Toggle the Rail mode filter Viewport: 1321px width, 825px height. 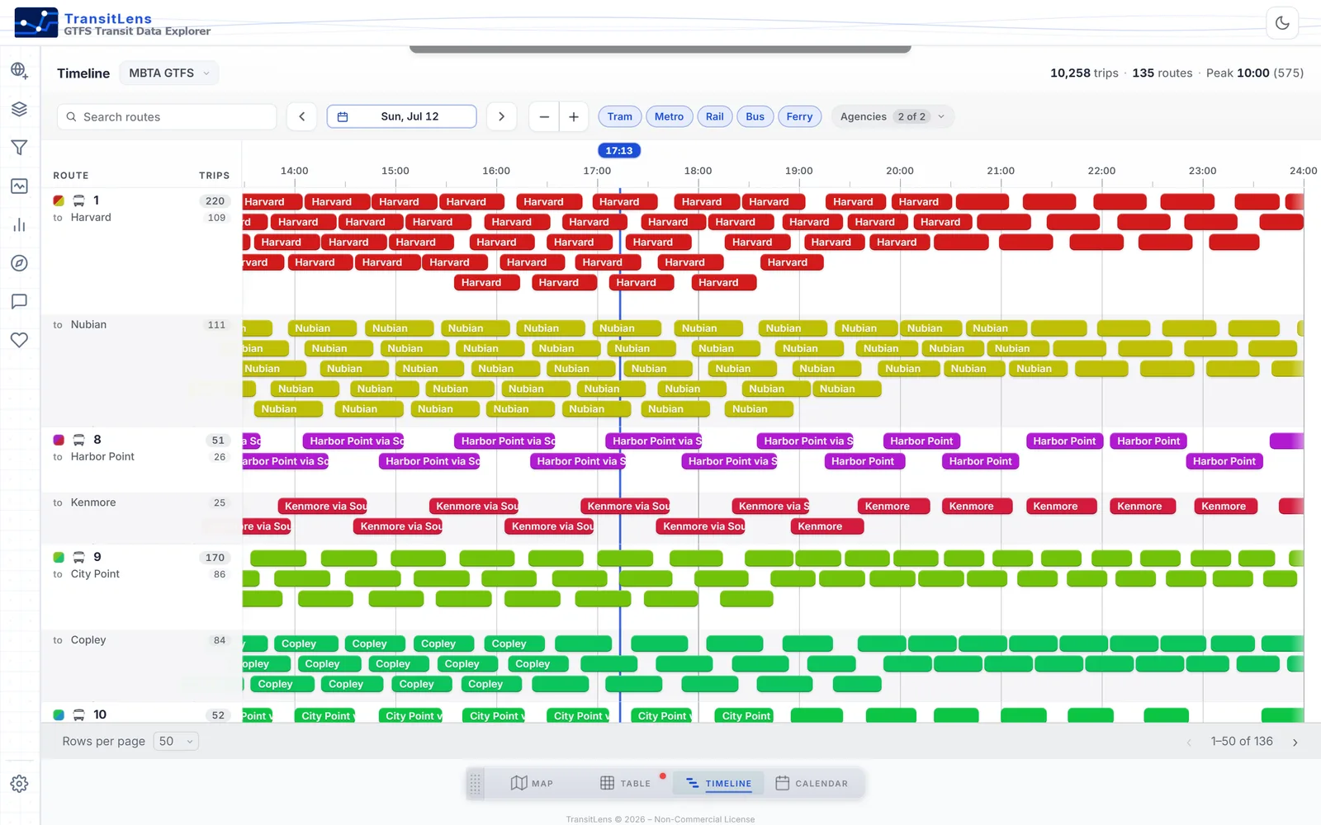[715, 116]
